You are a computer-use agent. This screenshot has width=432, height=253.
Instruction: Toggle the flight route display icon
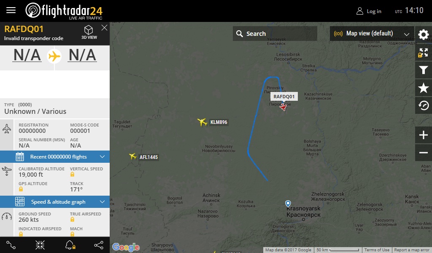(x=11, y=245)
